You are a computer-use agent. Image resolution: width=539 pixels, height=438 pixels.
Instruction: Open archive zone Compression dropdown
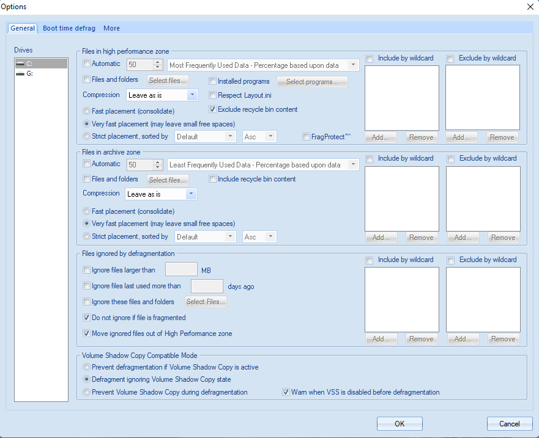pyautogui.click(x=190, y=194)
